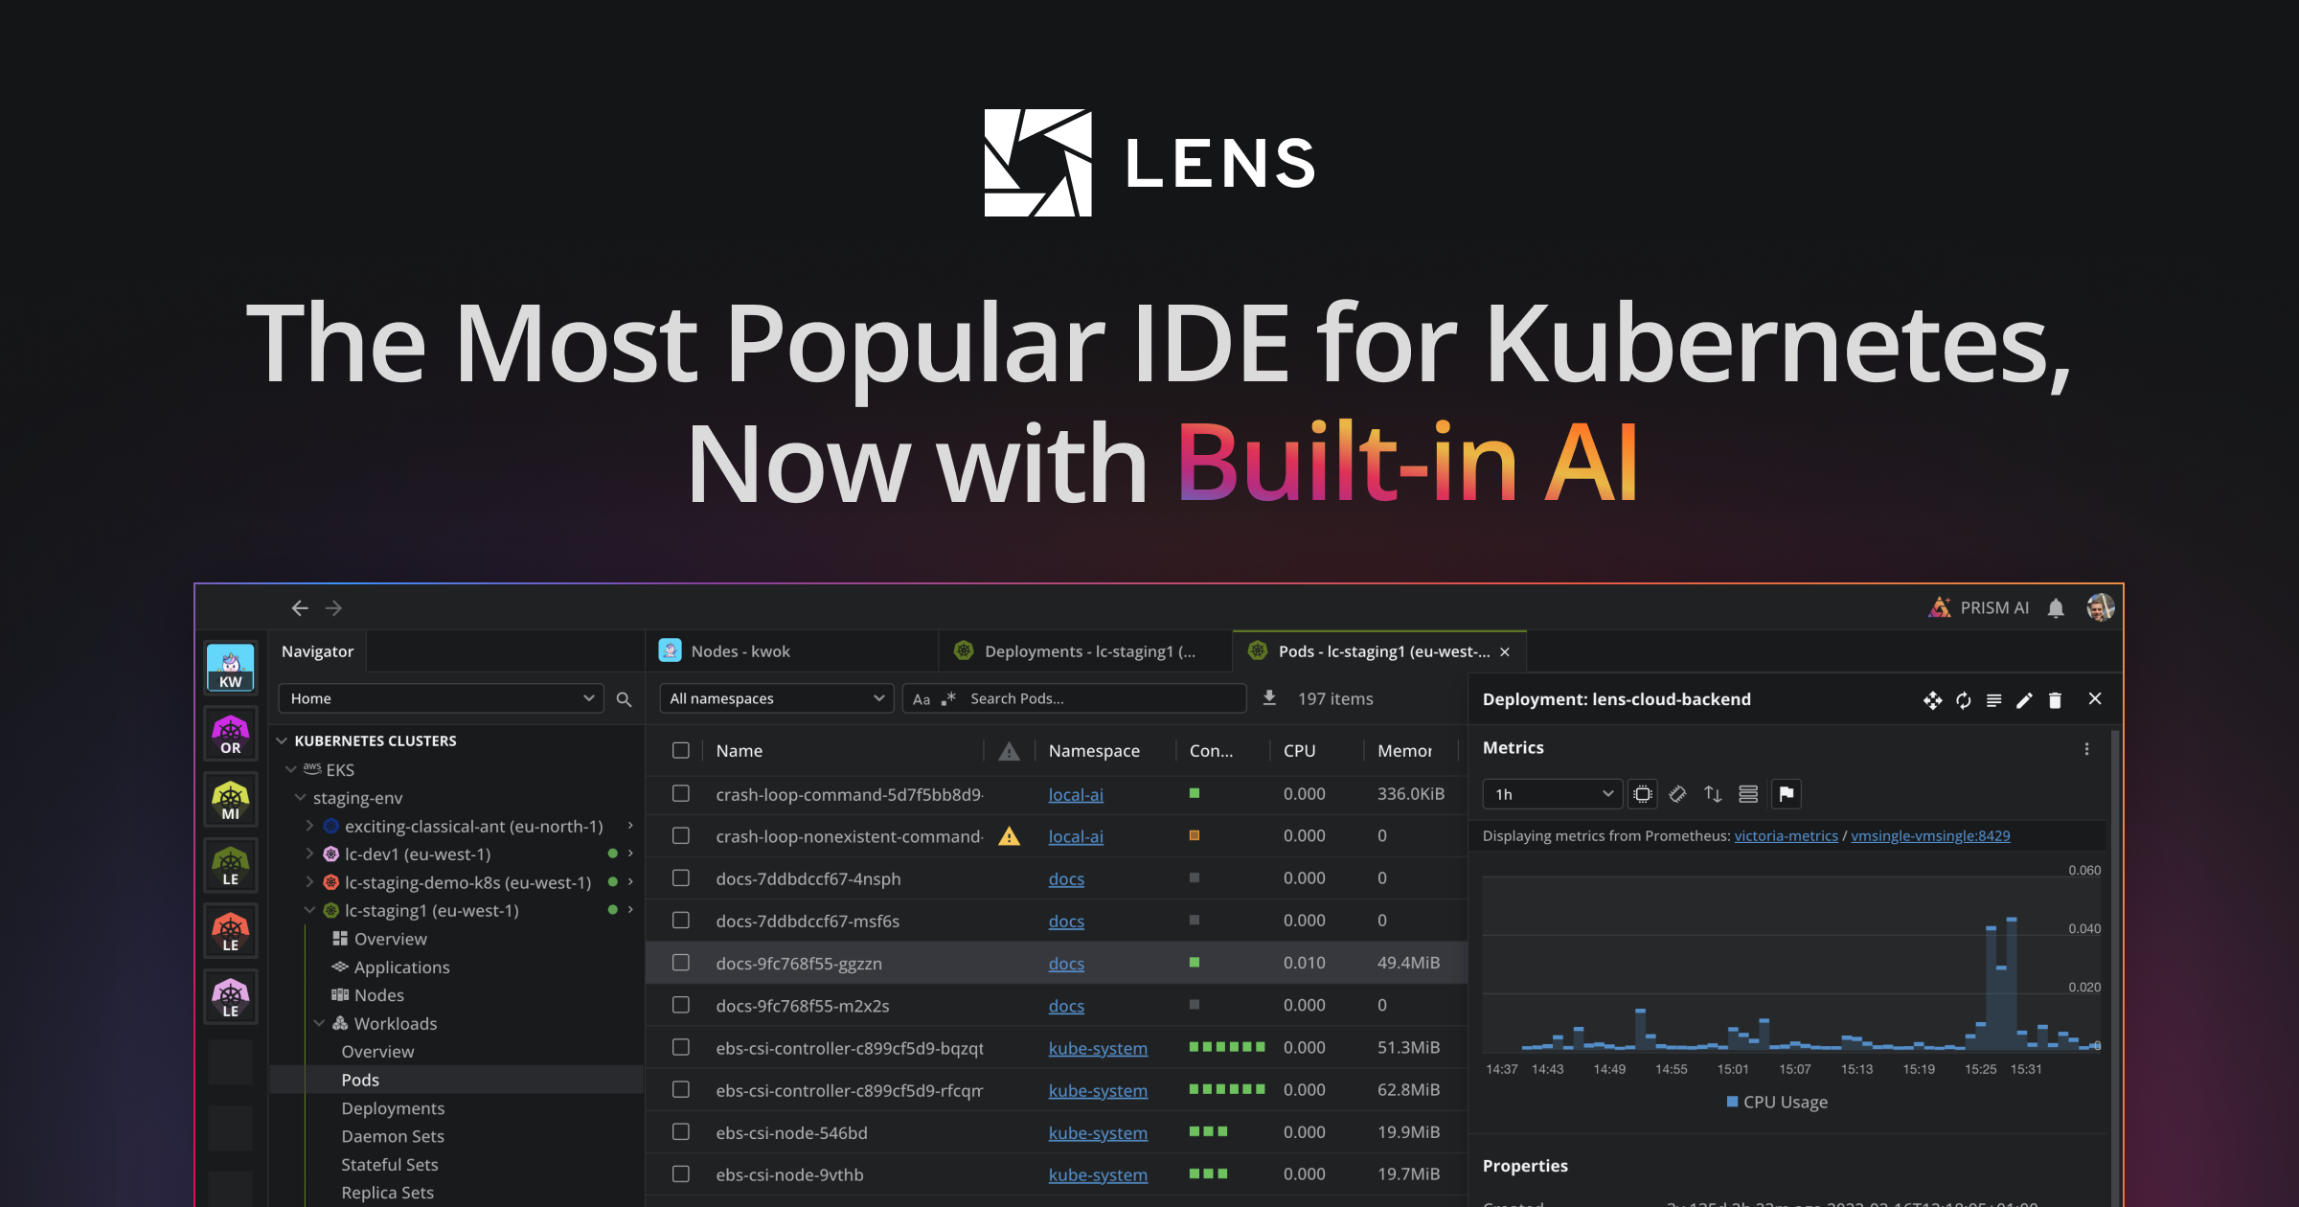The width and height of the screenshot is (2299, 1207).
Task: Select the MI cluster icon
Action: pos(231,800)
